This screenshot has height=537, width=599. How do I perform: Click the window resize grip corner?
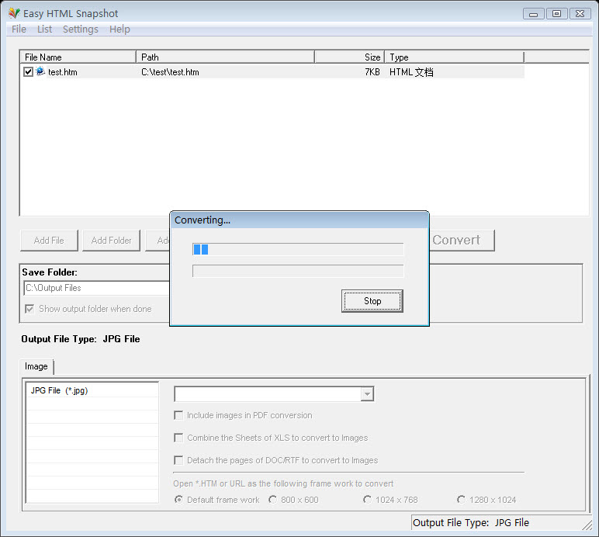click(x=587, y=525)
